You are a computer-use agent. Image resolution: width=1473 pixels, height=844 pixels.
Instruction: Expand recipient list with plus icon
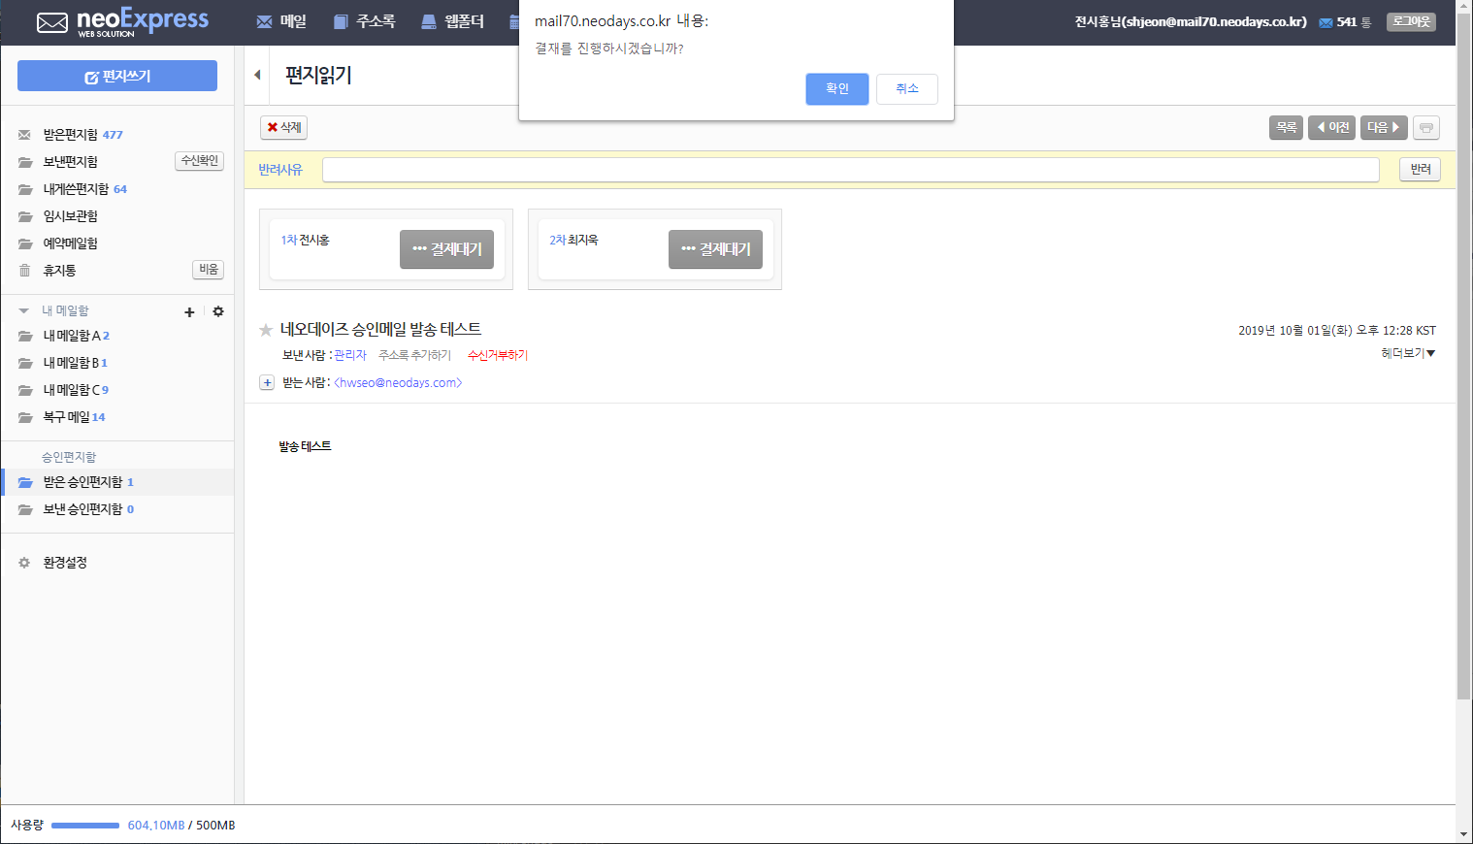[267, 383]
